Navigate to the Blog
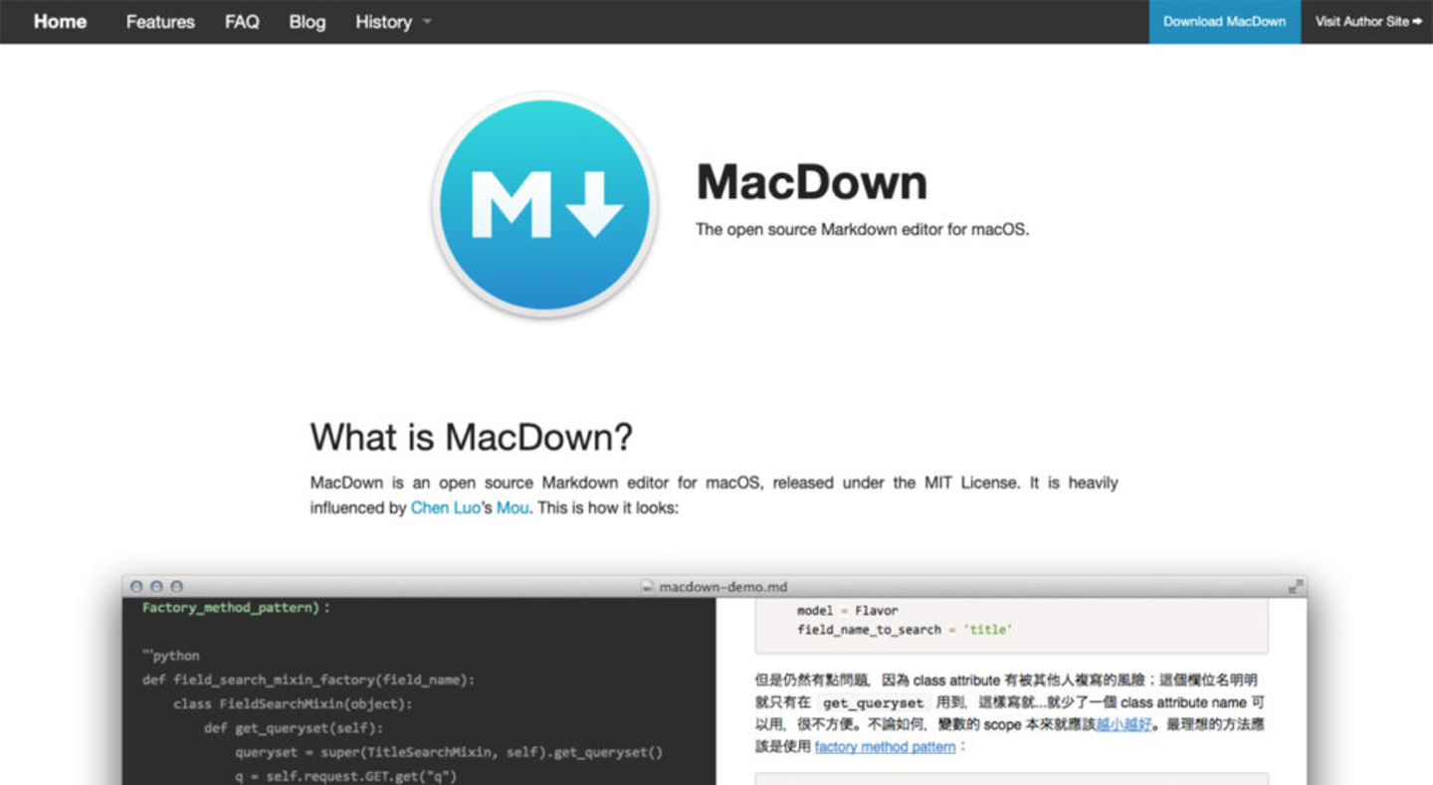The height and width of the screenshot is (785, 1433). 307,22
